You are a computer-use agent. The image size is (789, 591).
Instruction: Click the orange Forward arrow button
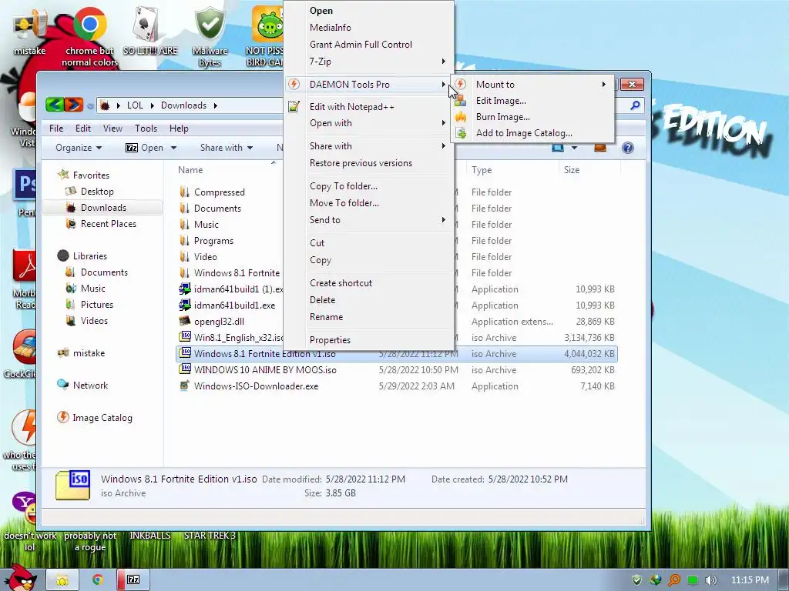tap(73, 105)
